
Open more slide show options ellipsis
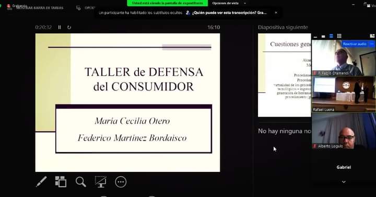click(121, 182)
